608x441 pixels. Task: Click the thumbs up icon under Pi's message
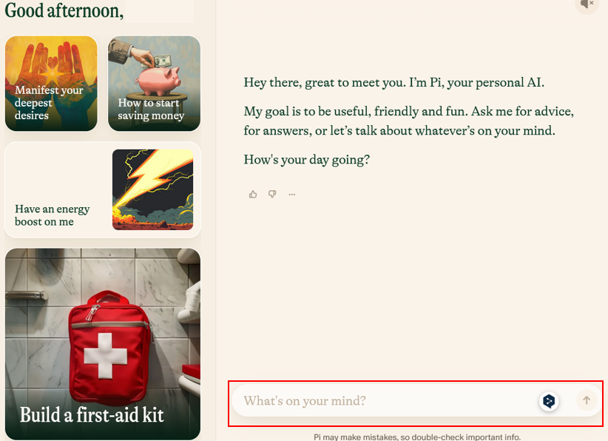[x=253, y=195]
